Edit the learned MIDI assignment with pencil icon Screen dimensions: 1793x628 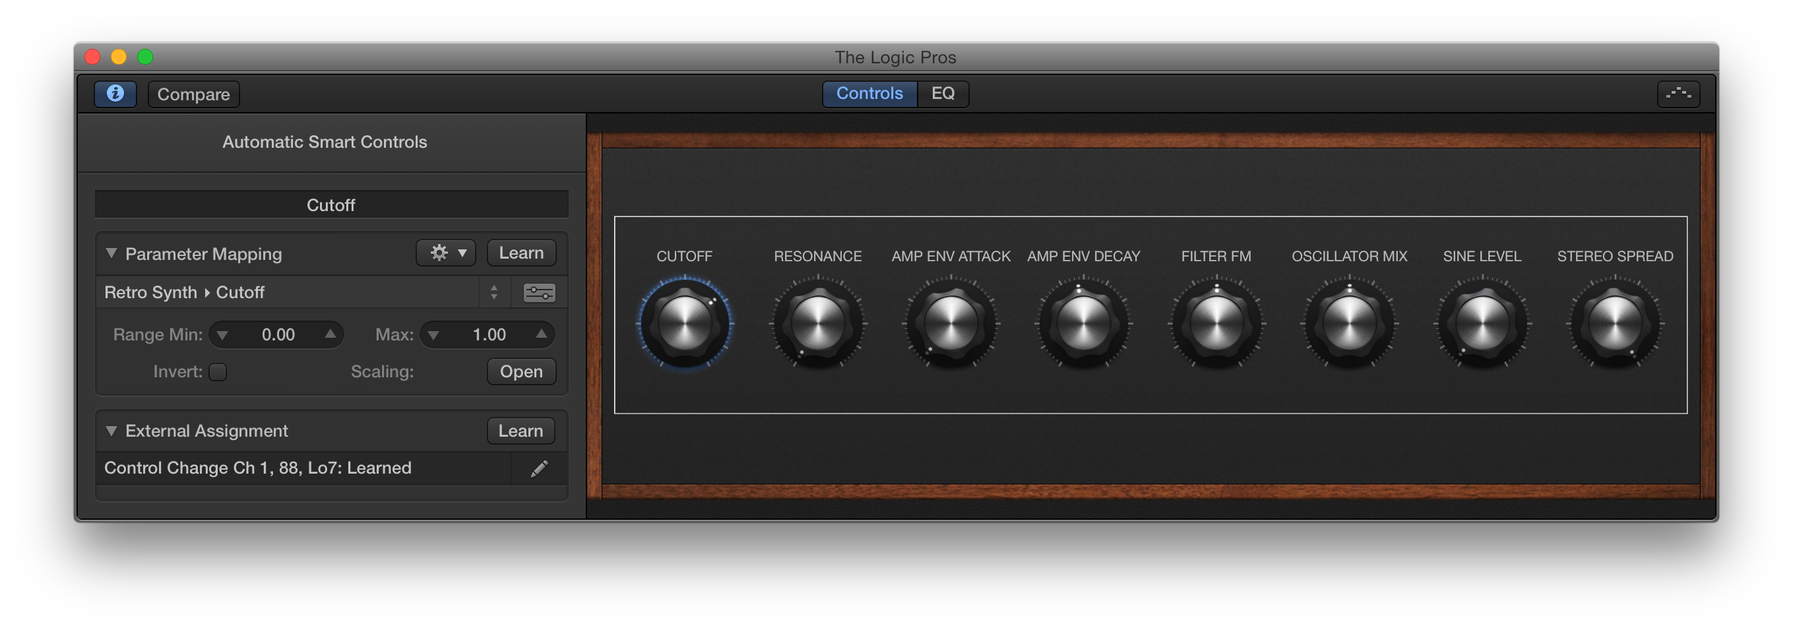tap(540, 468)
